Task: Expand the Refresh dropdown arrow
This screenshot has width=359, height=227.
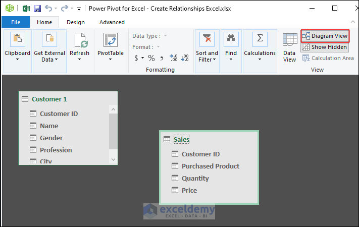Action: [x=79, y=60]
